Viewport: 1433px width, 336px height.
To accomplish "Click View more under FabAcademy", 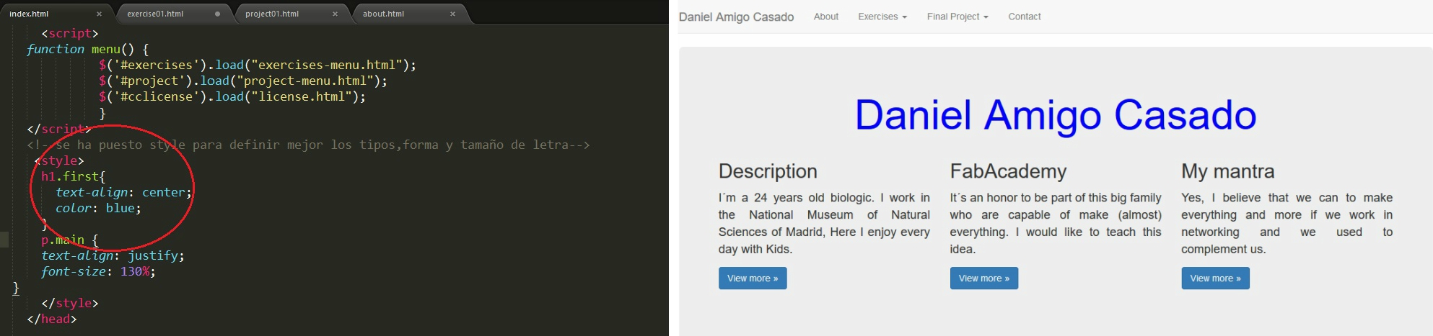I will (x=983, y=278).
